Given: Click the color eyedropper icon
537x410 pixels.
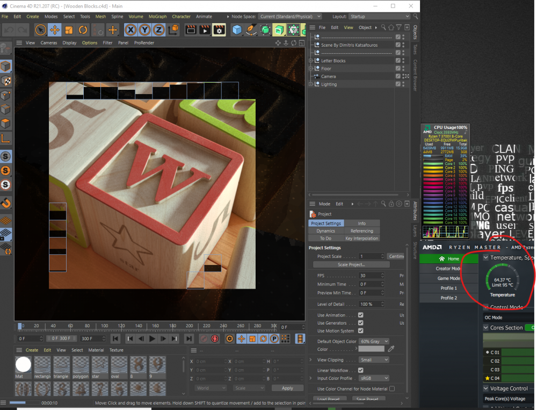Looking at the screenshot, I should pos(391,349).
